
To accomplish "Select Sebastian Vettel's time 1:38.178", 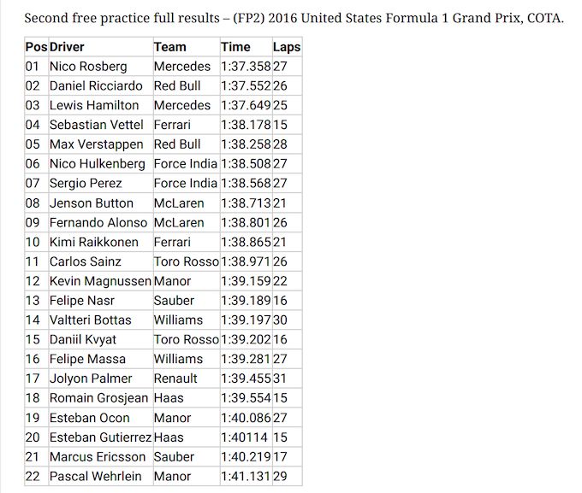I will (246, 126).
